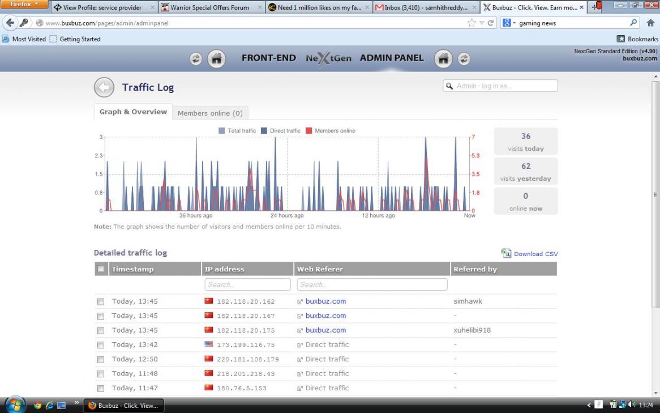Click the Total traffic legend swatch

coord(221,131)
